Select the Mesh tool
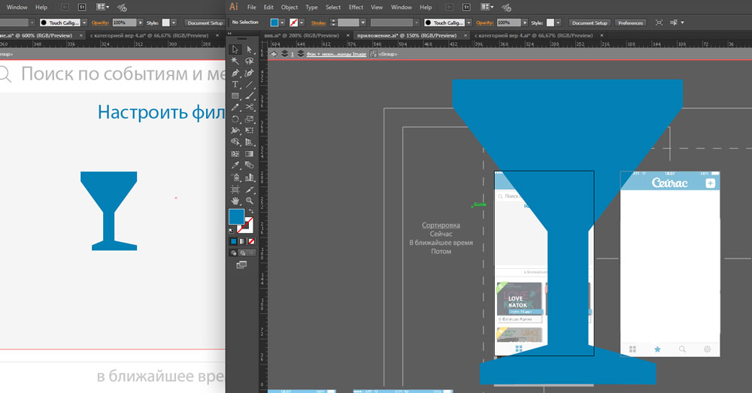 [x=235, y=154]
